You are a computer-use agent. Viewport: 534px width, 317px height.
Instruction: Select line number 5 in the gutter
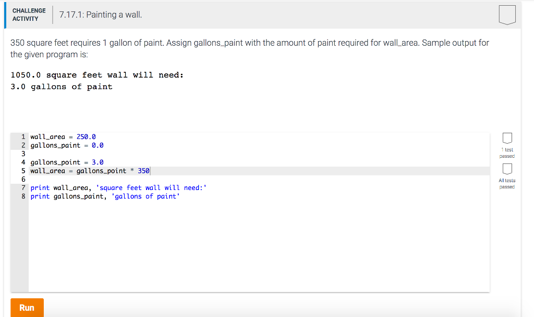(x=22, y=170)
